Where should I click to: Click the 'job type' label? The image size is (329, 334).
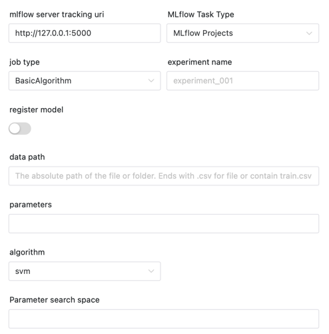[x=25, y=62]
